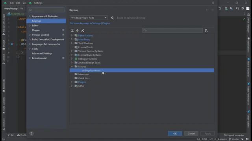Expand the Main Menu keymap folder
Viewport: 252px width, 141px height.
[72, 39]
